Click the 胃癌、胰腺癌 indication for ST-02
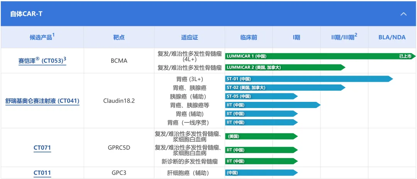This screenshot has width=417, height=179. point(189,88)
